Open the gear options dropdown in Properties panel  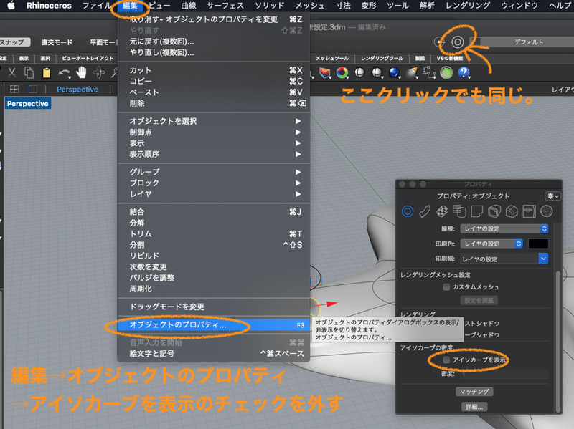pyautogui.click(x=552, y=196)
